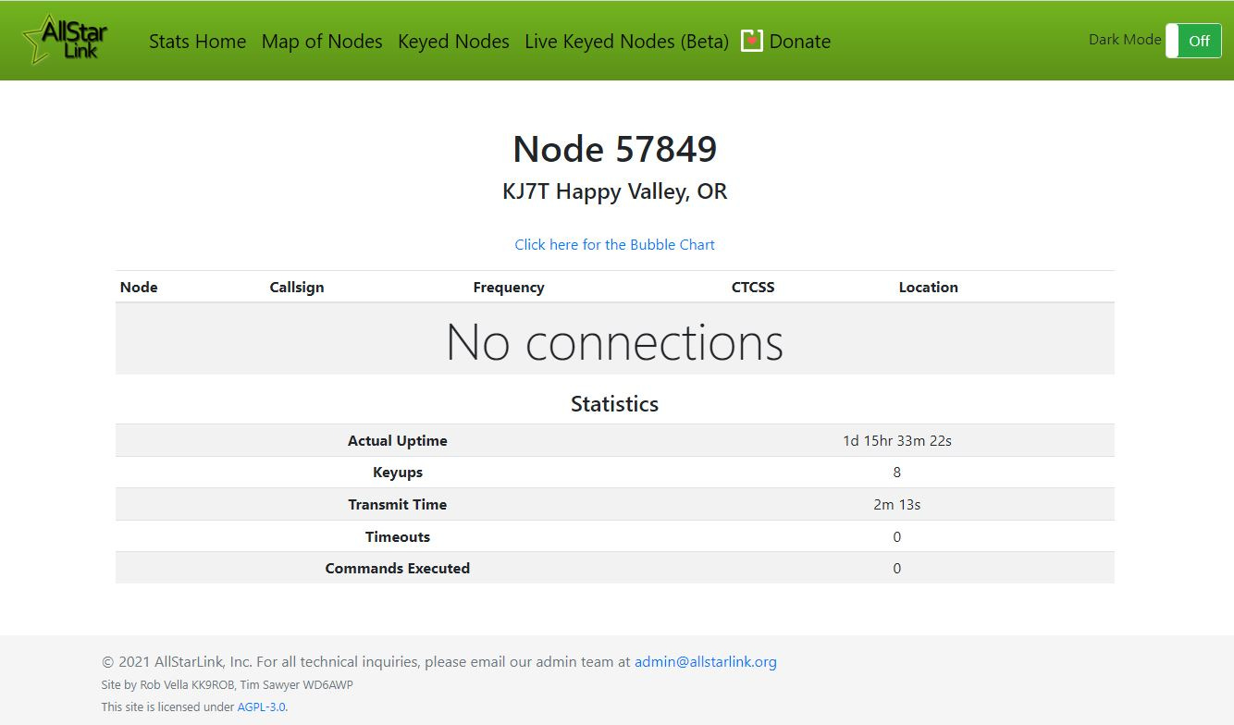Viewport: 1234px width, 725px height.
Task: Navigate to Keyed Nodes
Action: click(x=453, y=42)
